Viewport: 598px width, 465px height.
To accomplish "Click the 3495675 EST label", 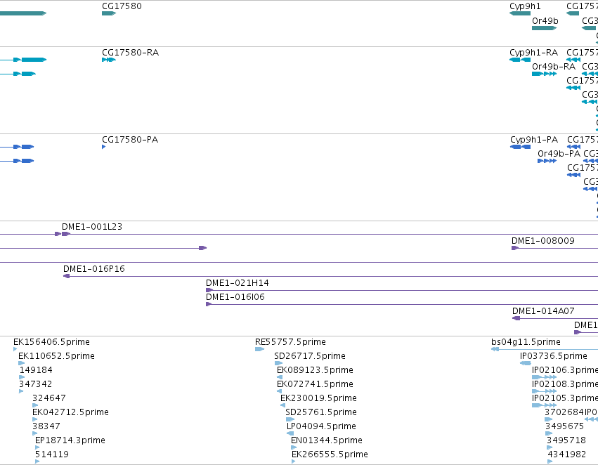I will 564,426.
